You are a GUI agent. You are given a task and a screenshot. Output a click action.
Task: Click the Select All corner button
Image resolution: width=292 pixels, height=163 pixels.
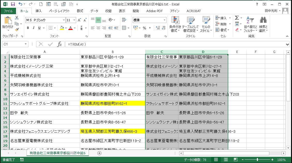(x=5, y=52)
